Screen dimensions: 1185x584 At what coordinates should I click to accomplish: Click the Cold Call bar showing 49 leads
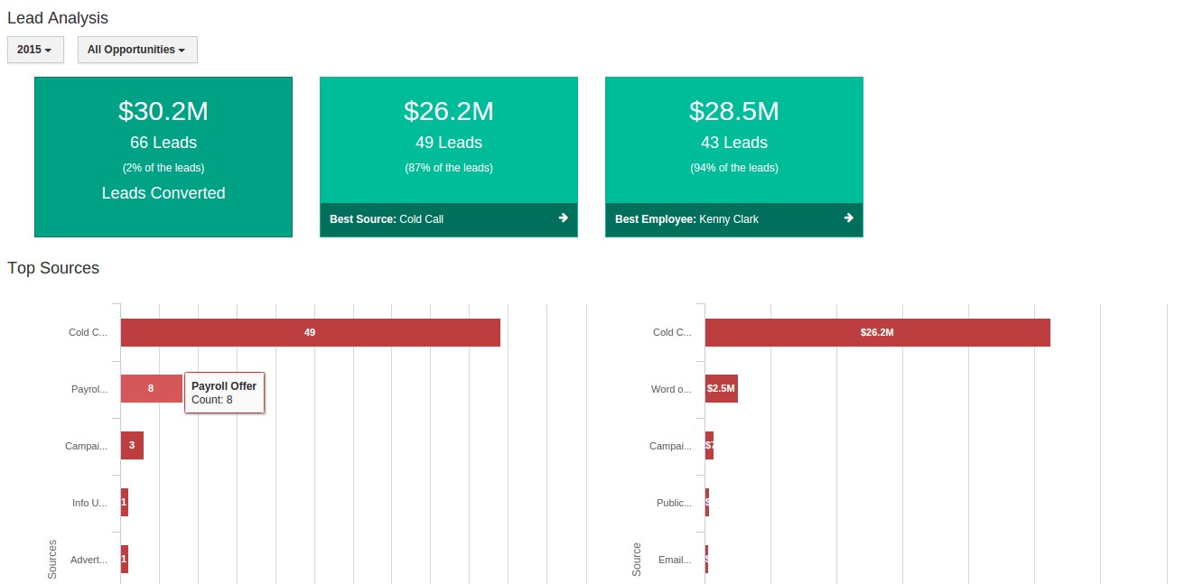tap(311, 332)
